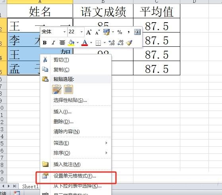
Task: Click the merge and center icon
Action: (x=137, y=32)
